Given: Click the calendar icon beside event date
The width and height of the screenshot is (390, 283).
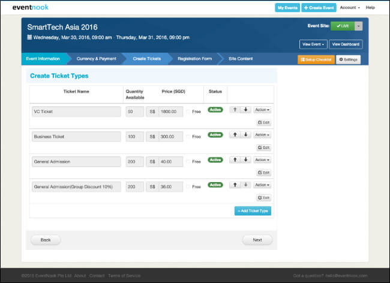Looking at the screenshot, I should 29,37.
